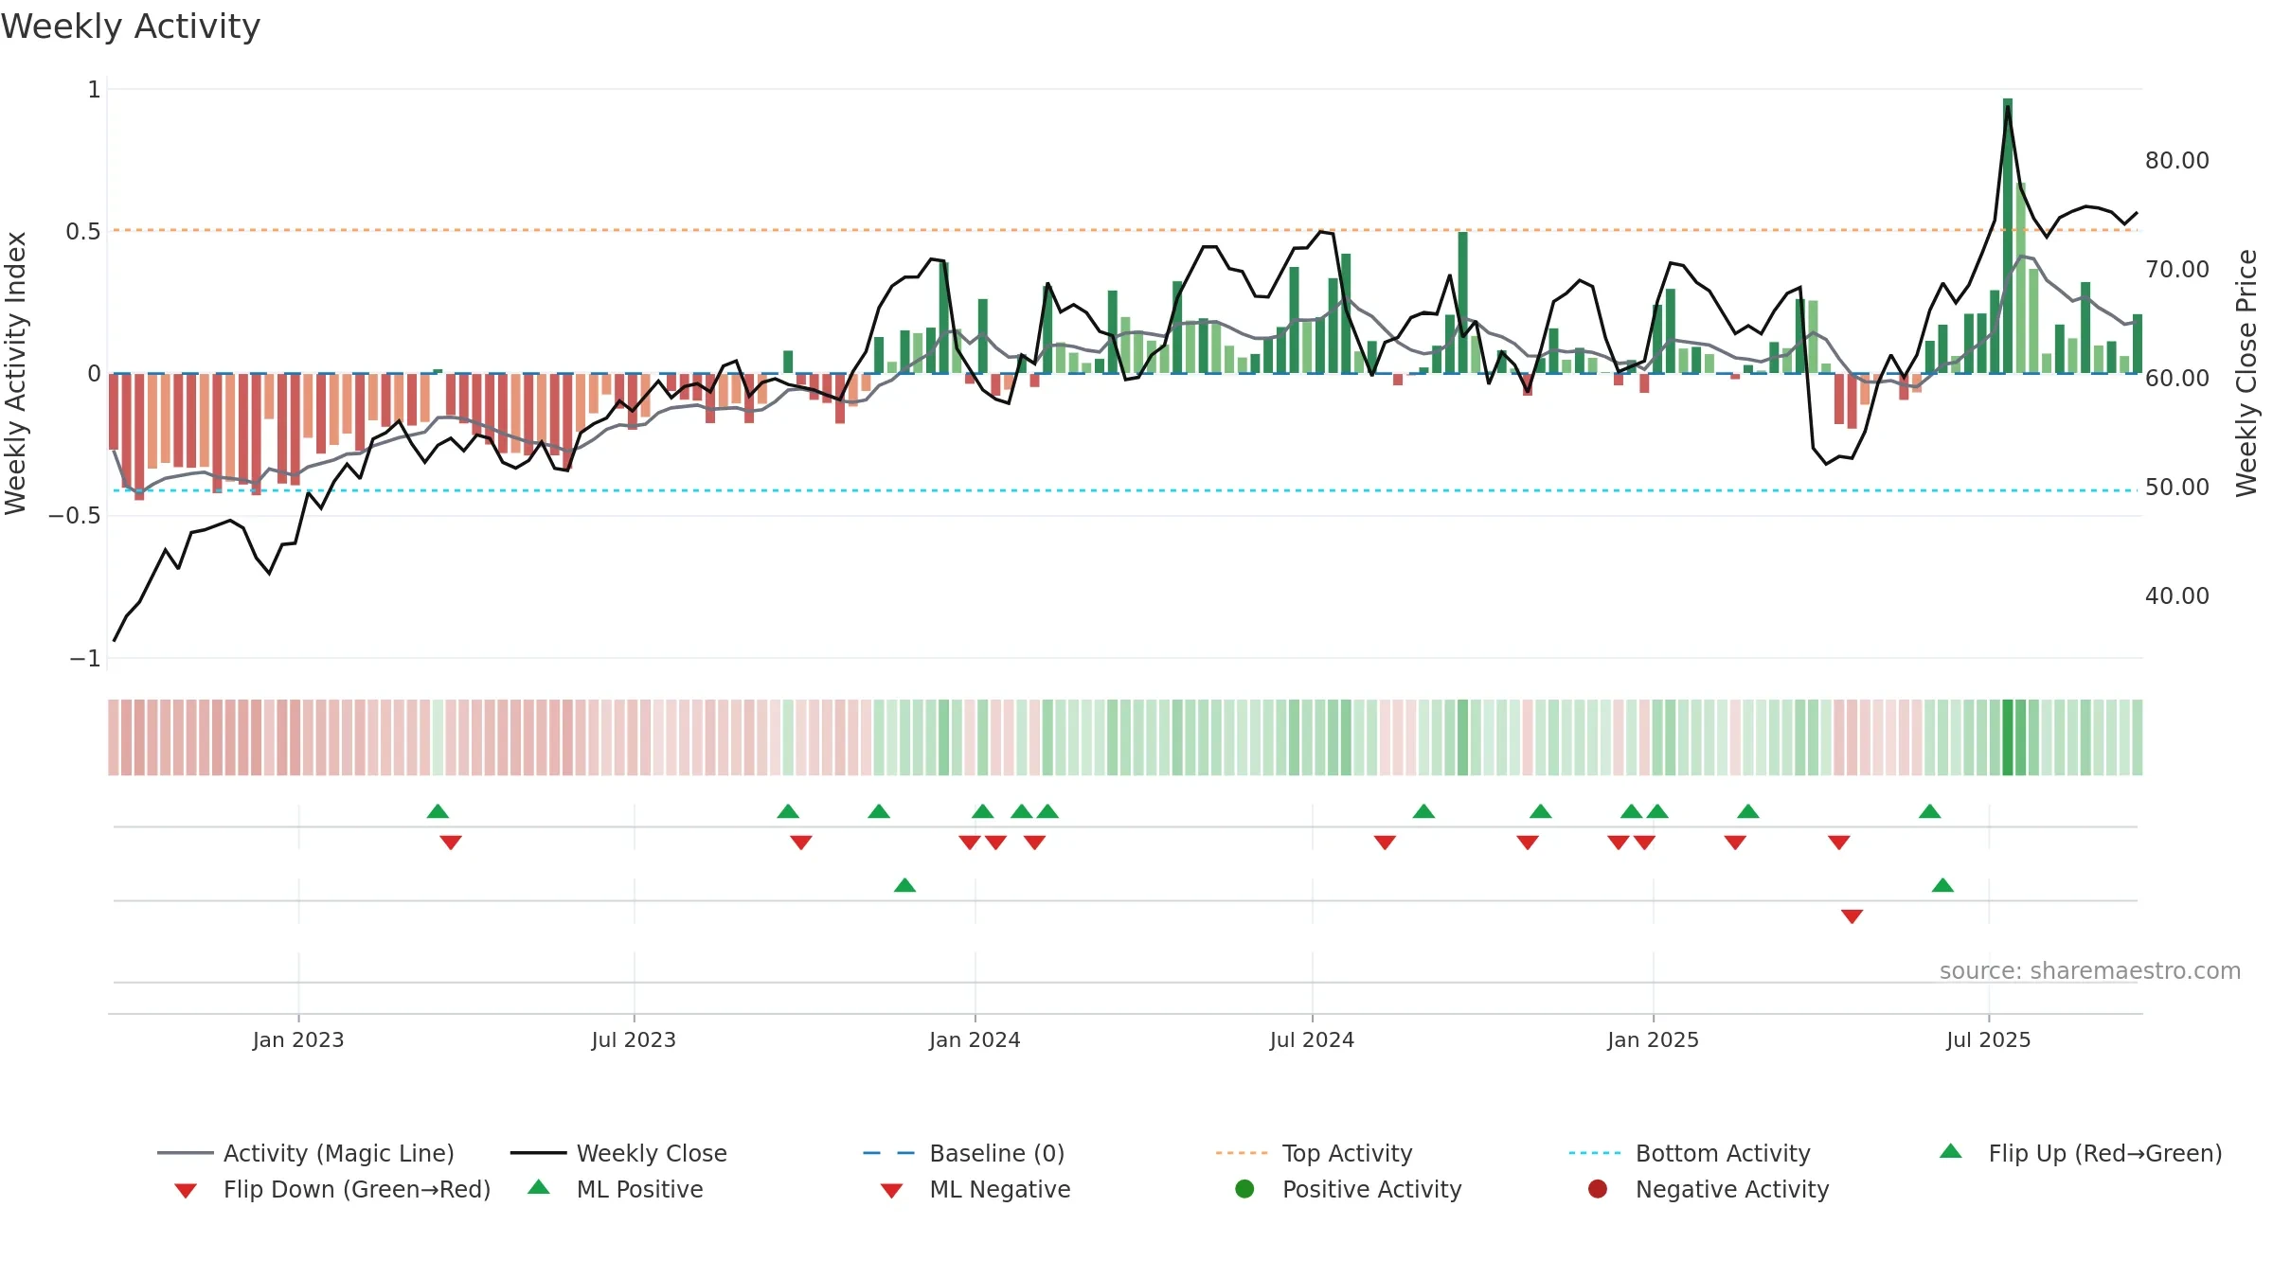Click the Jul 2025 axis label

click(x=1989, y=1039)
